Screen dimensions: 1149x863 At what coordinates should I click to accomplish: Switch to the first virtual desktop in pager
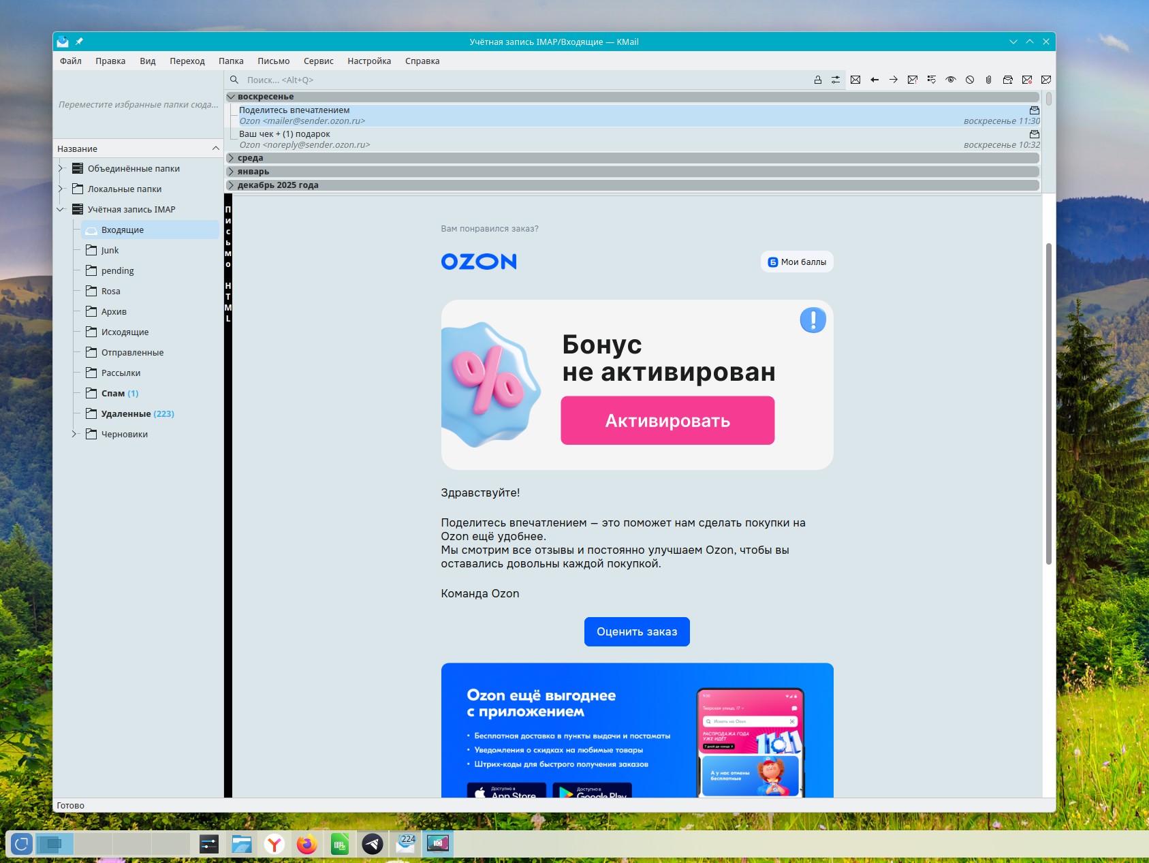54,845
